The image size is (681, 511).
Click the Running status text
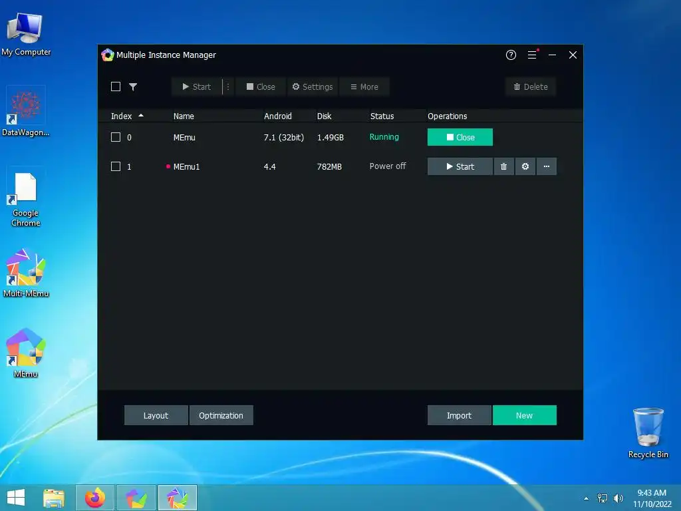click(384, 137)
